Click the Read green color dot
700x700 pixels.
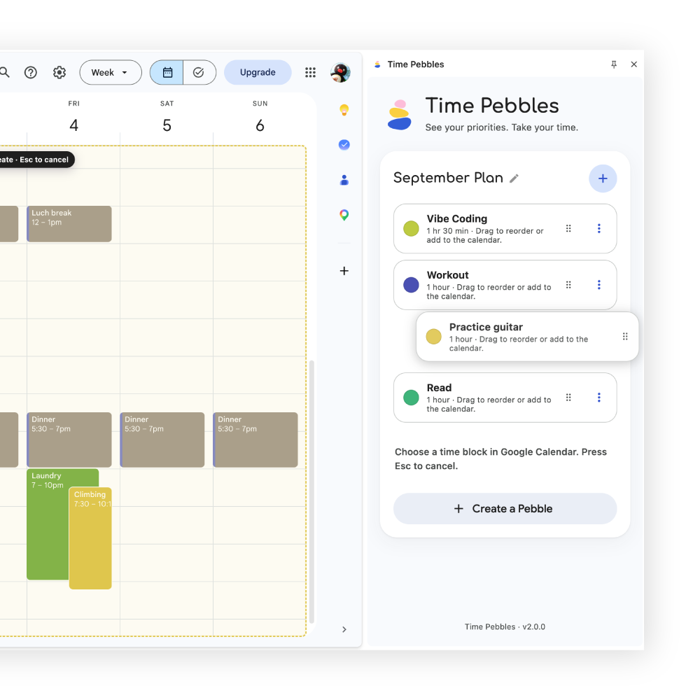coord(411,398)
